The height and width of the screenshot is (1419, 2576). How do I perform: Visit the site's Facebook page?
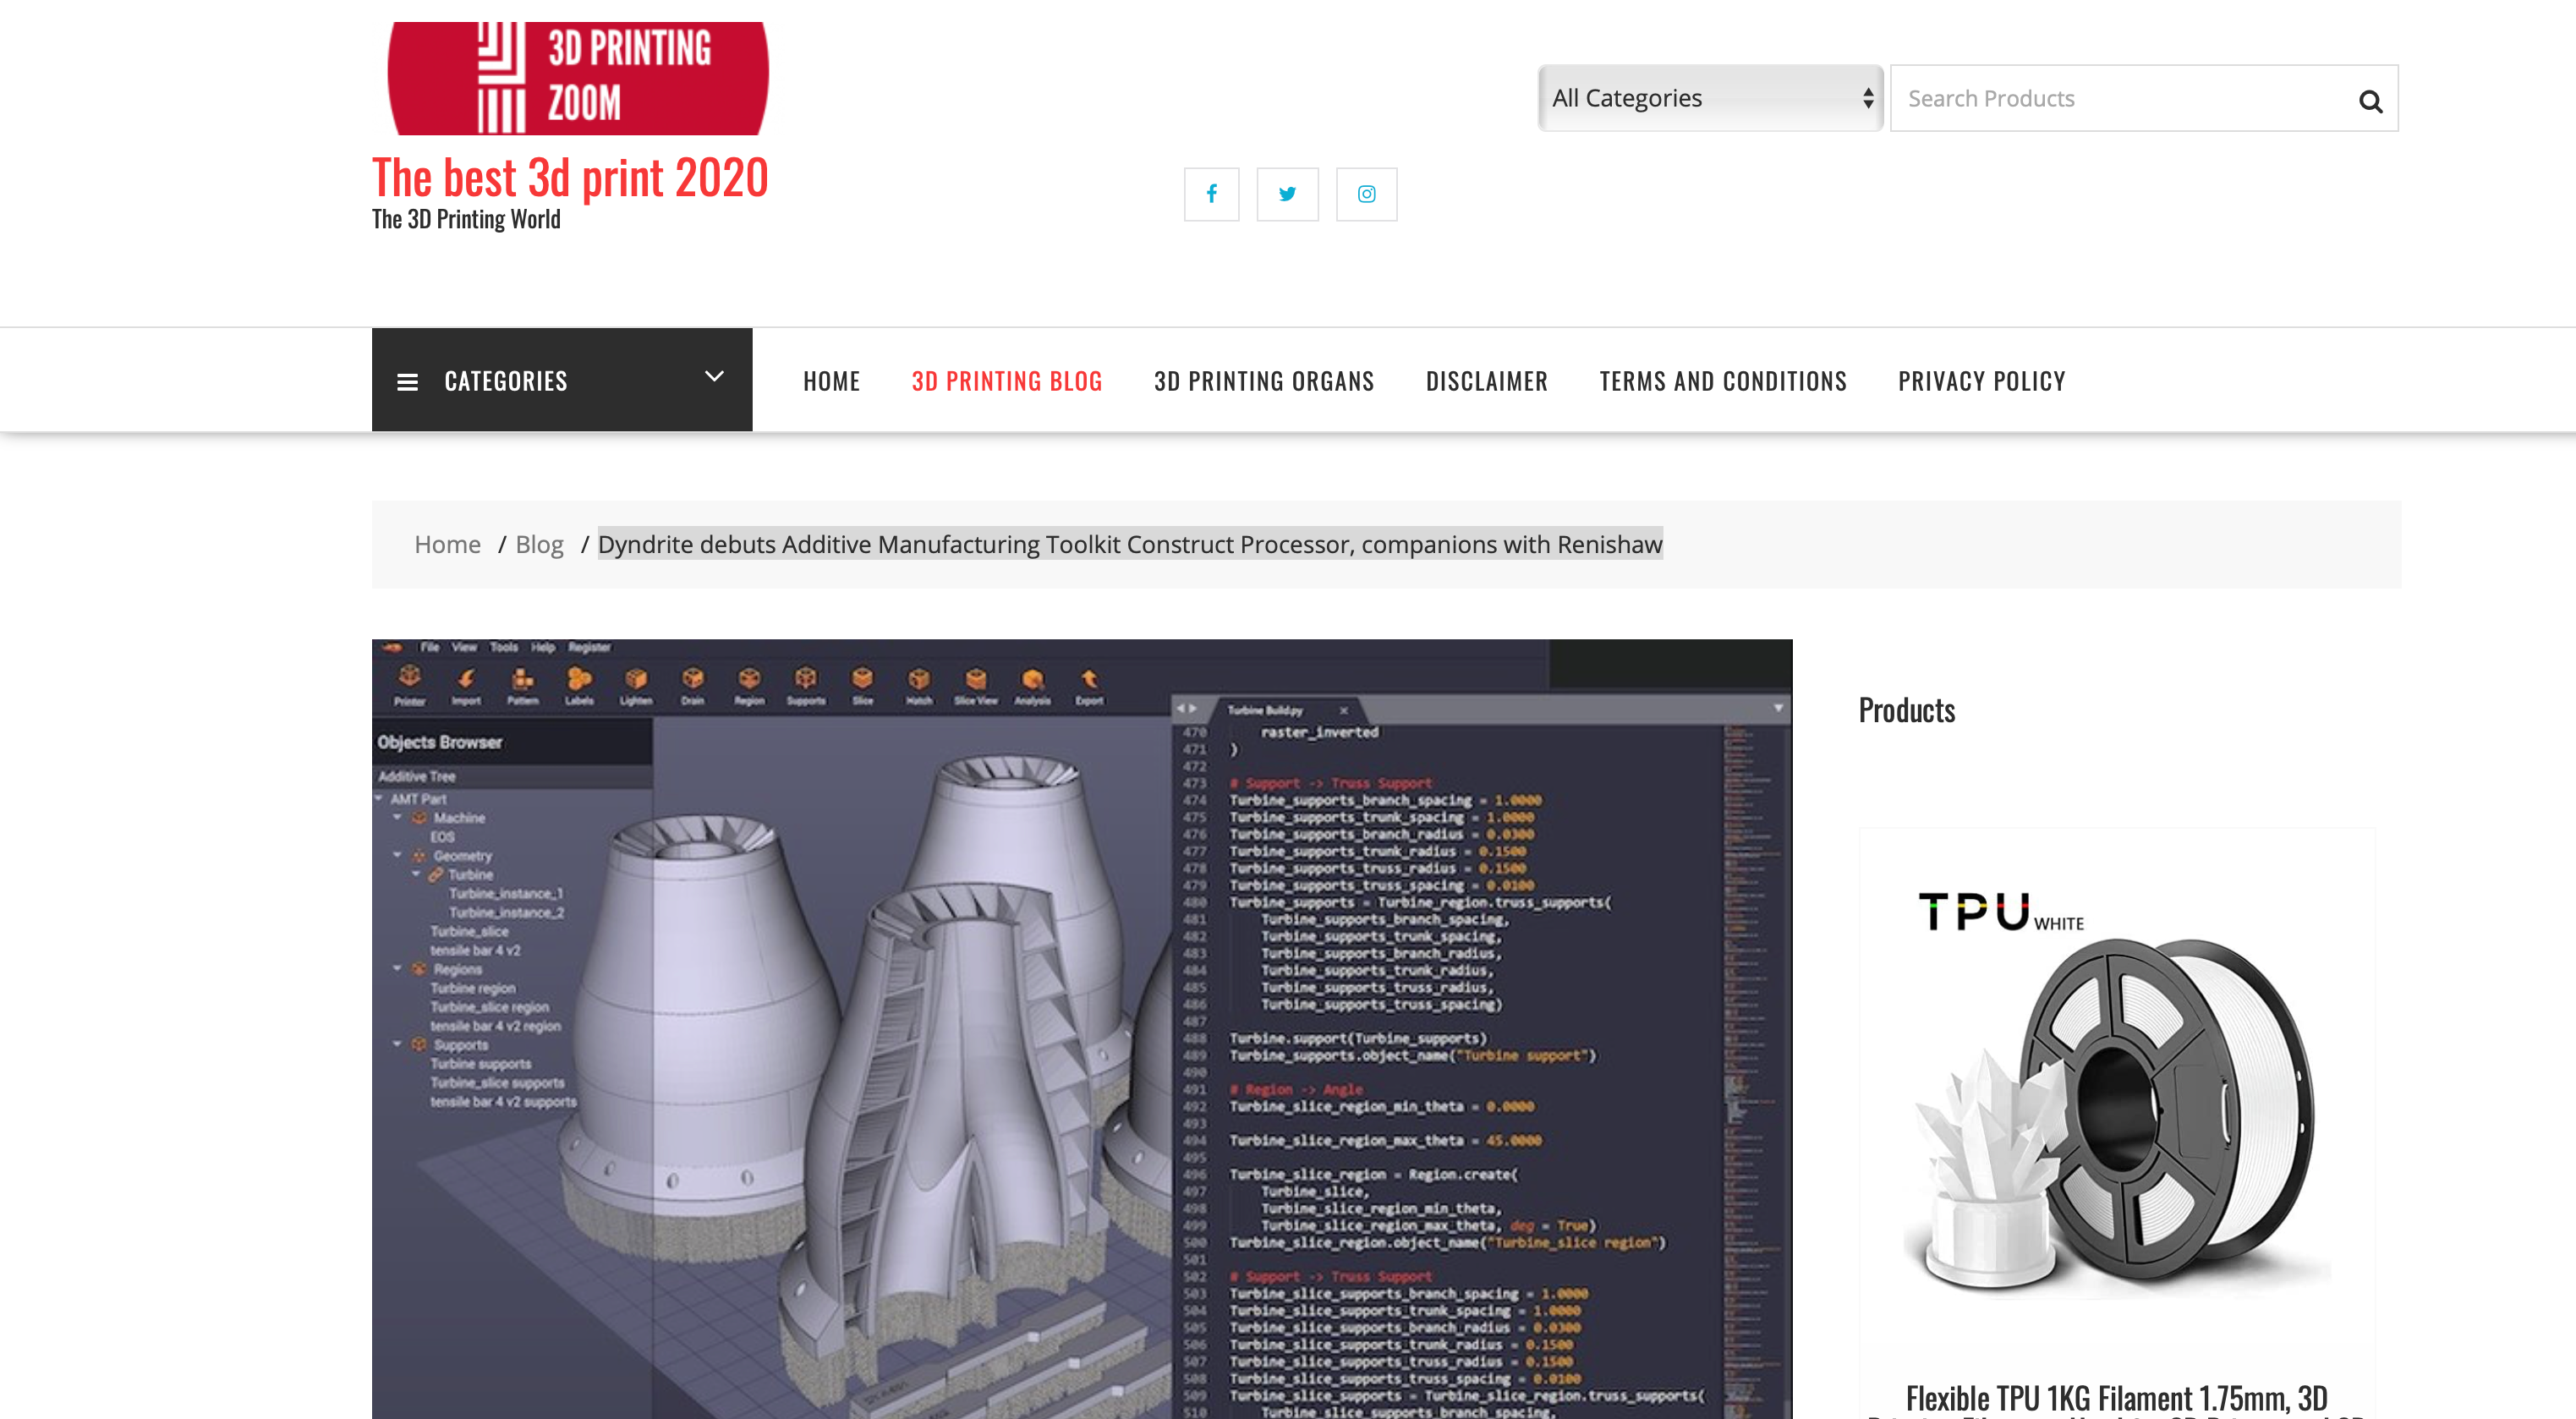pos(1212,194)
